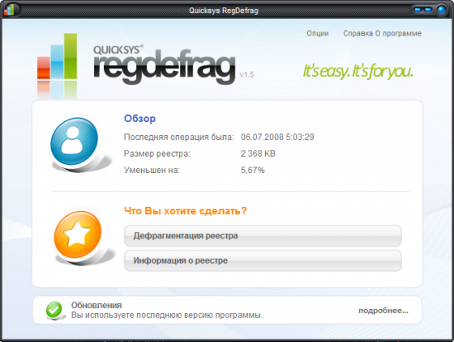
Task: Click the blue user Overview icon
Action: 75,141
